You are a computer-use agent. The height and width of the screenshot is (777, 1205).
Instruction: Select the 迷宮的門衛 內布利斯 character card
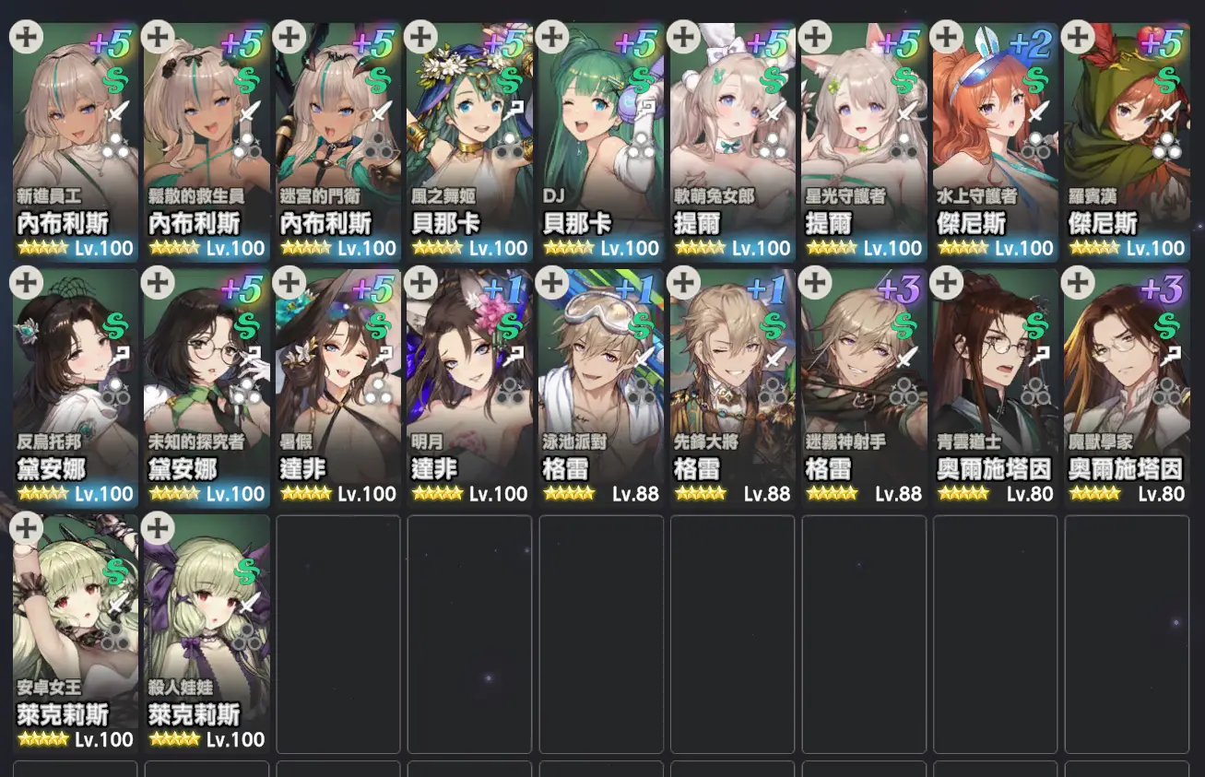(338, 143)
